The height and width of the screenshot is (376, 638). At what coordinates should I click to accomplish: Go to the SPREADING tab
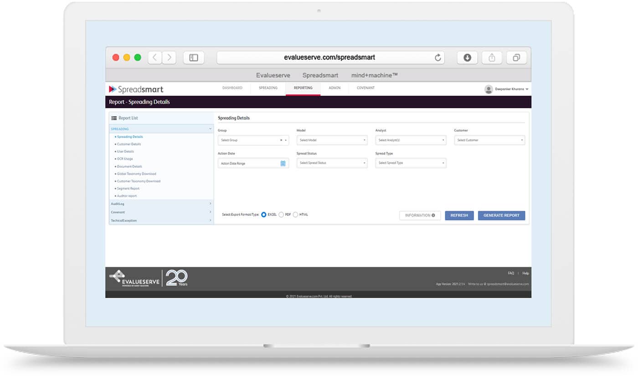click(268, 88)
